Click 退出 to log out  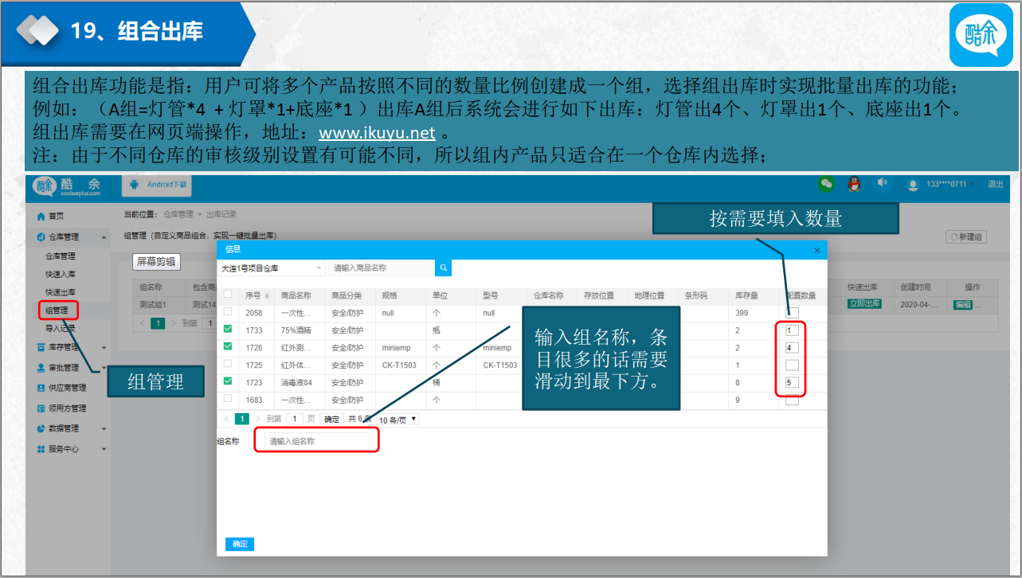pos(996,185)
